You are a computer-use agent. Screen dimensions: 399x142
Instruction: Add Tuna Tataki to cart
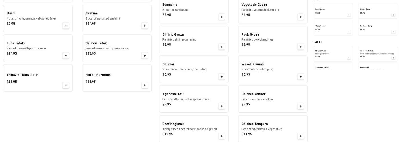(66, 55)
